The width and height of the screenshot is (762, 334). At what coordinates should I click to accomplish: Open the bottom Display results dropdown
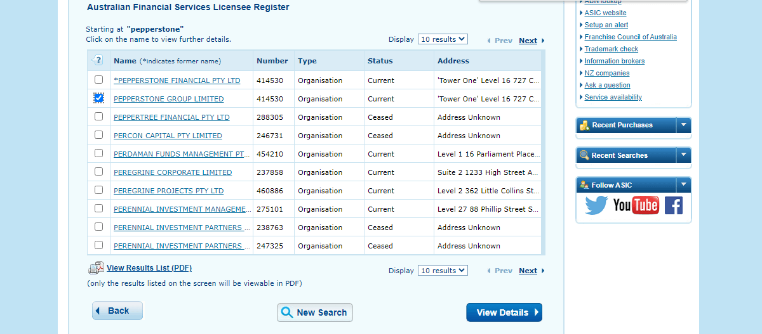(x=443, y=271)
